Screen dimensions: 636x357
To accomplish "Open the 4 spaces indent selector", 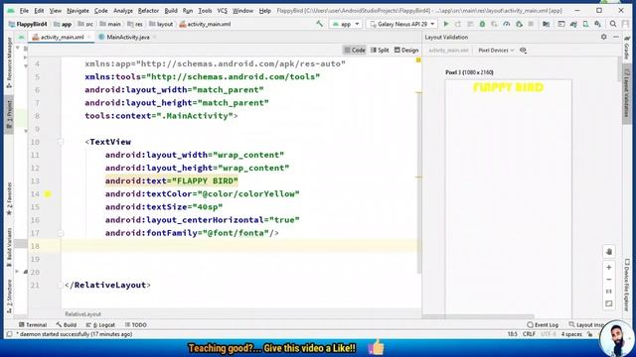I will 571,334.
